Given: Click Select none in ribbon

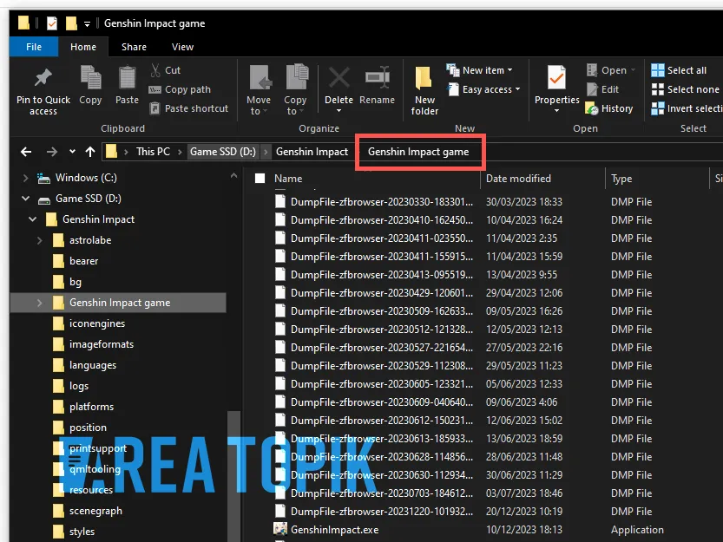Looking at the screenshot, I should pyautogui.click(x=685, y=89).
